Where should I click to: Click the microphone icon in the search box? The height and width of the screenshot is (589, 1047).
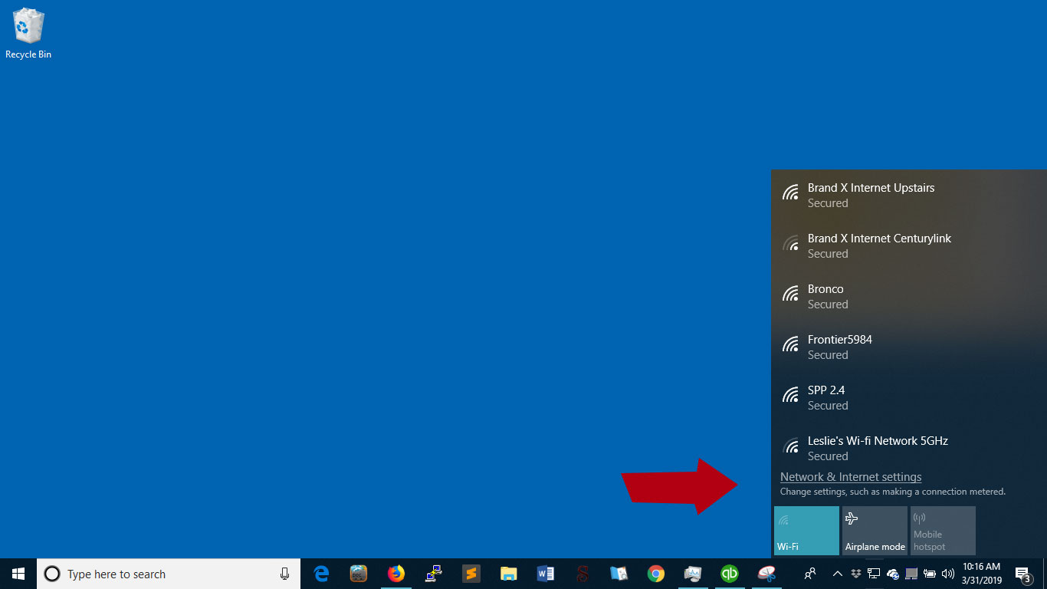tap(285, 574)
